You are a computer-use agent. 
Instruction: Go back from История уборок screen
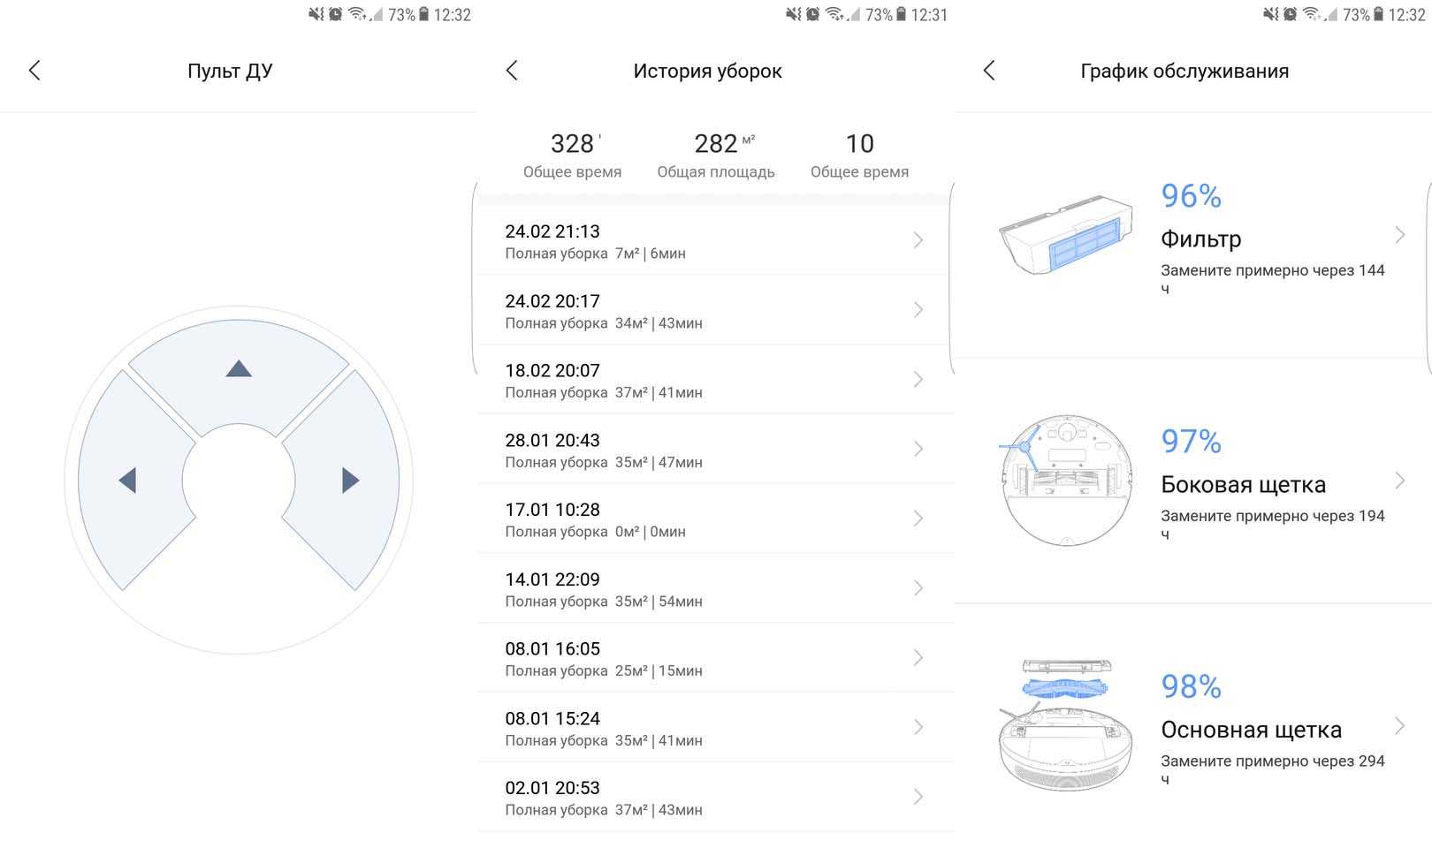pos(512,71)
